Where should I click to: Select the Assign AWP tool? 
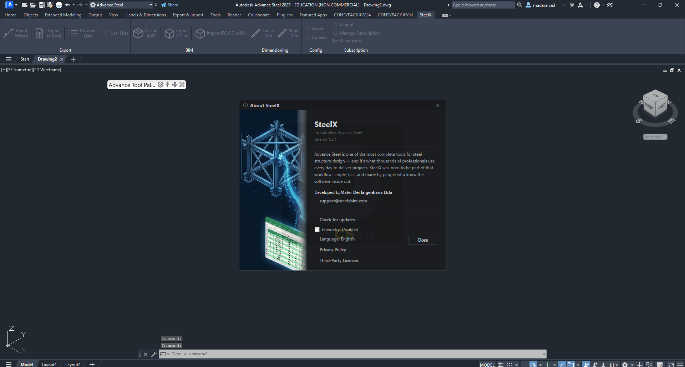point(145,33)
